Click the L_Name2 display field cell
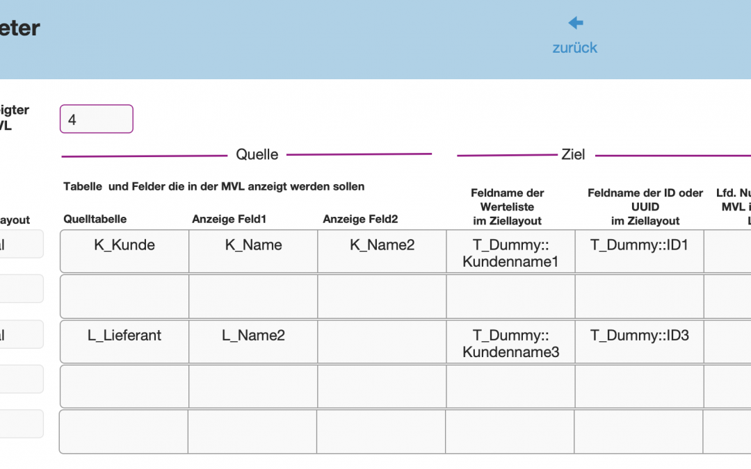The height and width of the screenshot is (469, 751). [253, 342]
